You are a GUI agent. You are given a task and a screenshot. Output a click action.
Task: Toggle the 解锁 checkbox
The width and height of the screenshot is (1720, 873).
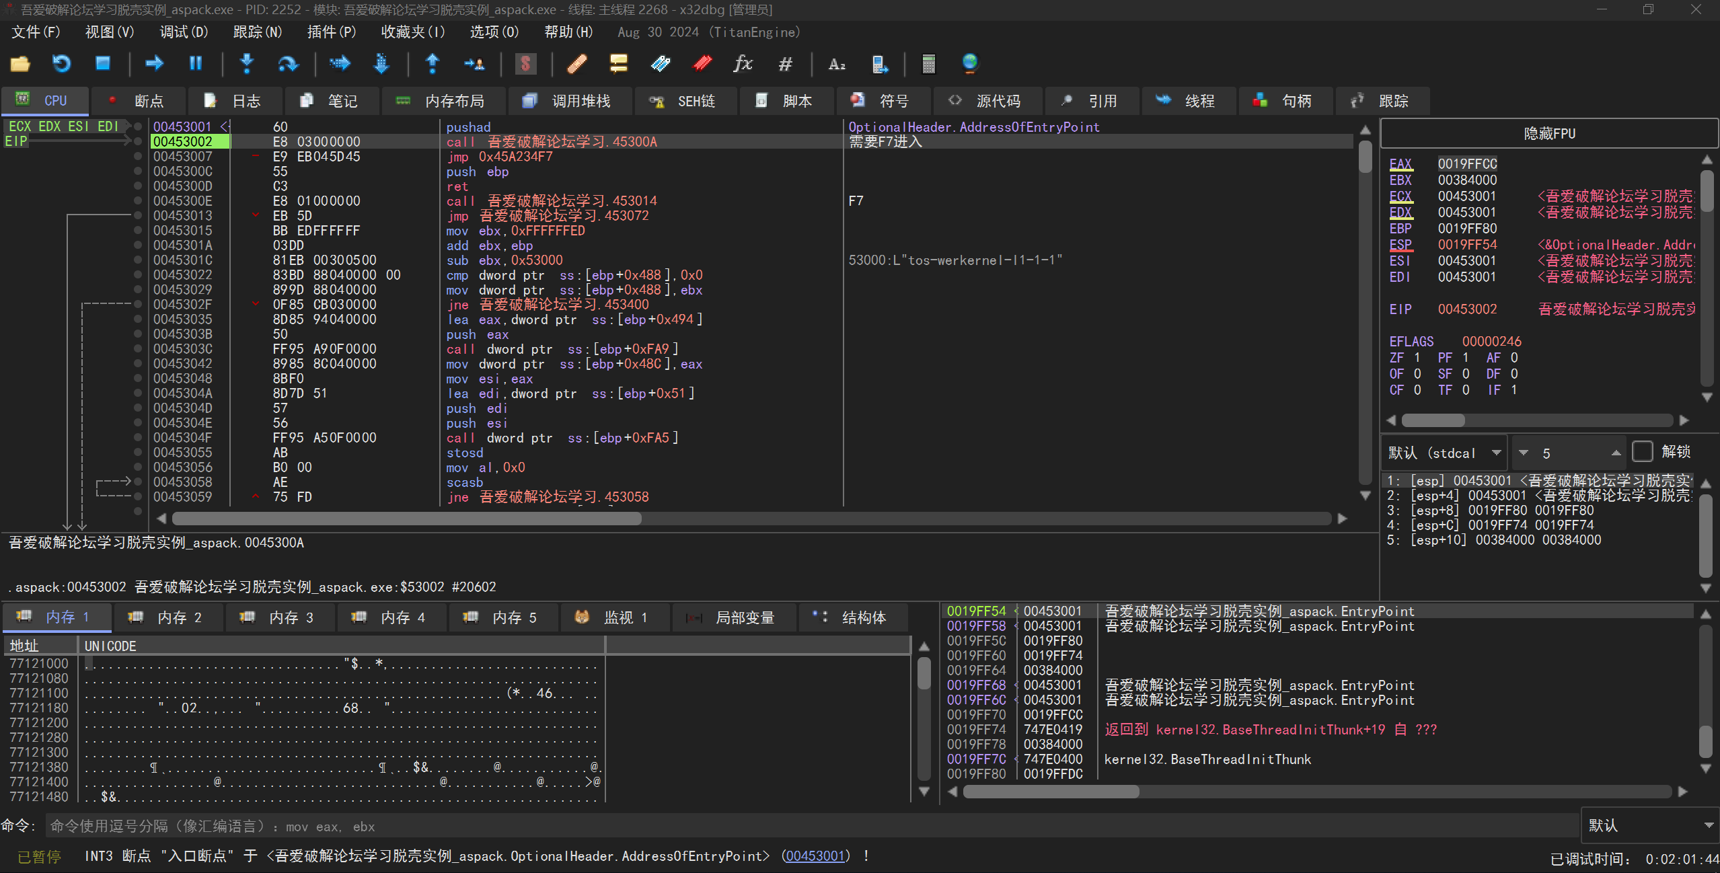tap(1642, 452)
